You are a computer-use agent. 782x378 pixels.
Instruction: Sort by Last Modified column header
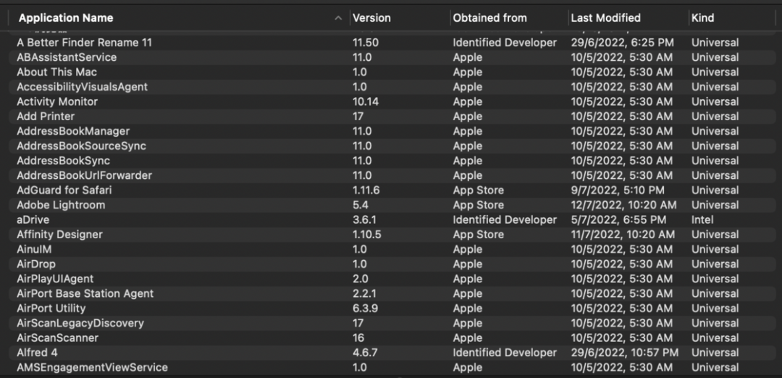point(605,18)
